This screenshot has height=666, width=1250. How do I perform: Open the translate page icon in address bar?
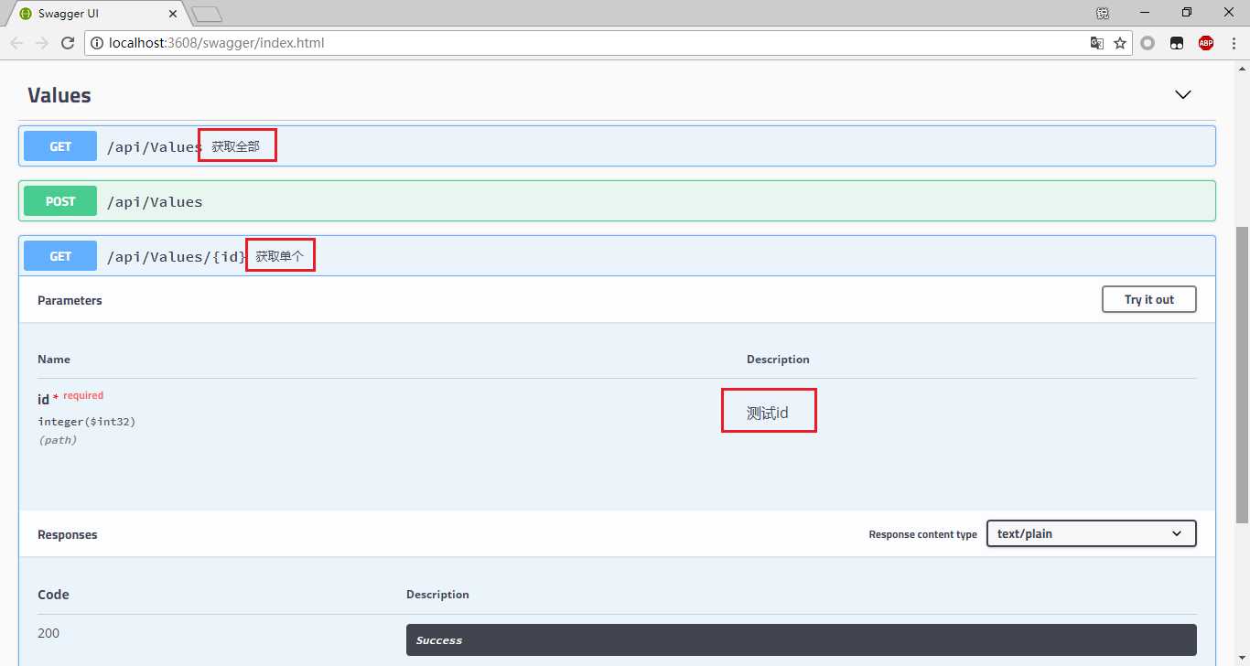[1096, 43]
